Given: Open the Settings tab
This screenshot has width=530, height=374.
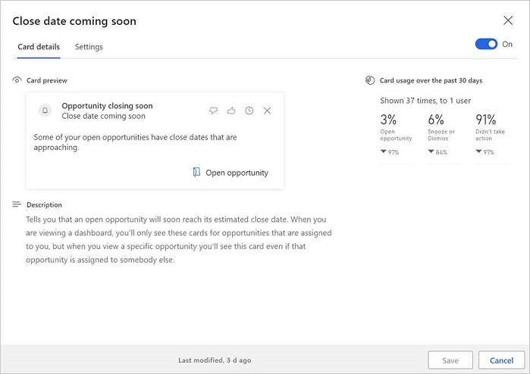Looking at the screenshot, I should 89,47.
